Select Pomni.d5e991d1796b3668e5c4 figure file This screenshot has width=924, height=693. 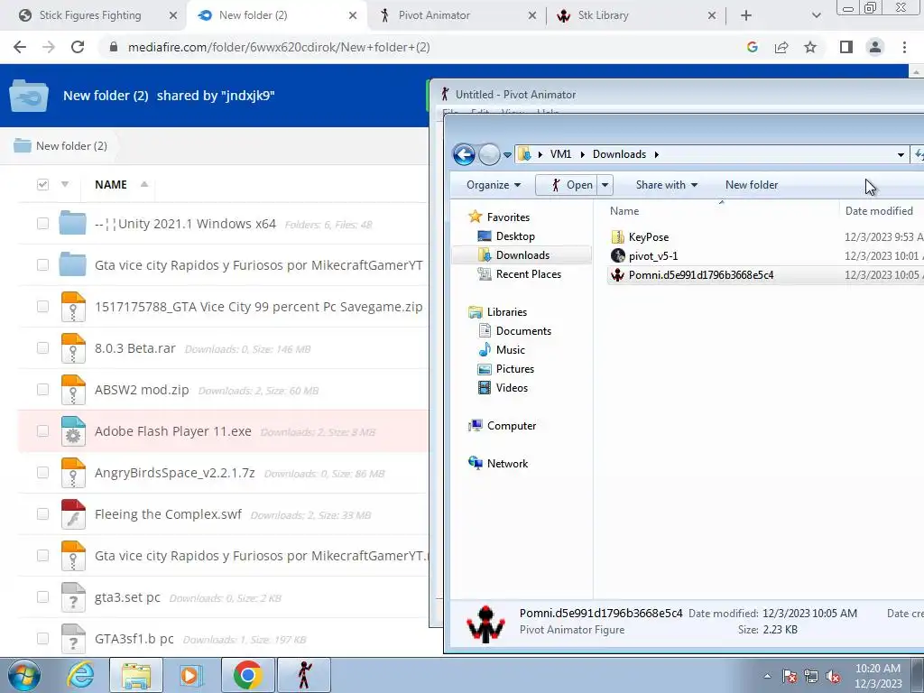(700, 275)
